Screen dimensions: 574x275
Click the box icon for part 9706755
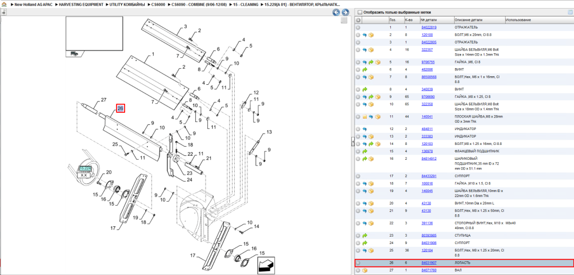(x=378, y=62)
